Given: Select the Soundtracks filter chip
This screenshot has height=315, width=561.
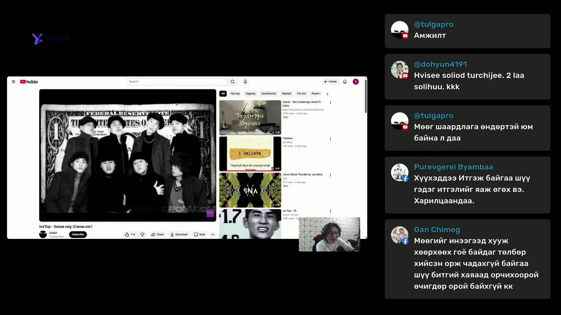Looking at the screenshot, I should pyautogui.click(x=269, y=94).
